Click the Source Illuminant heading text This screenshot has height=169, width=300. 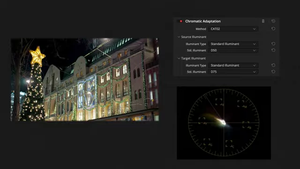(194, 37)
